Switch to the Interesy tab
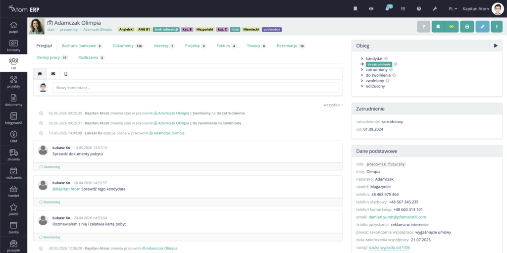 click(164, 46)
